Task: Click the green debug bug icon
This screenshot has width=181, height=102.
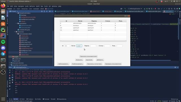Action: pos(147,9)
